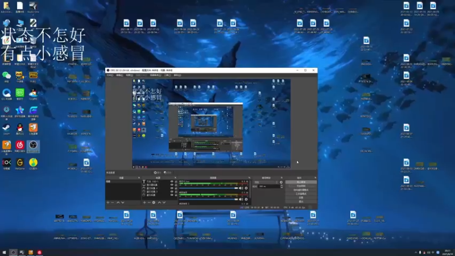455x256 pixels.
Task: Pop out the Controls dock panel
Action: (315, 178)
